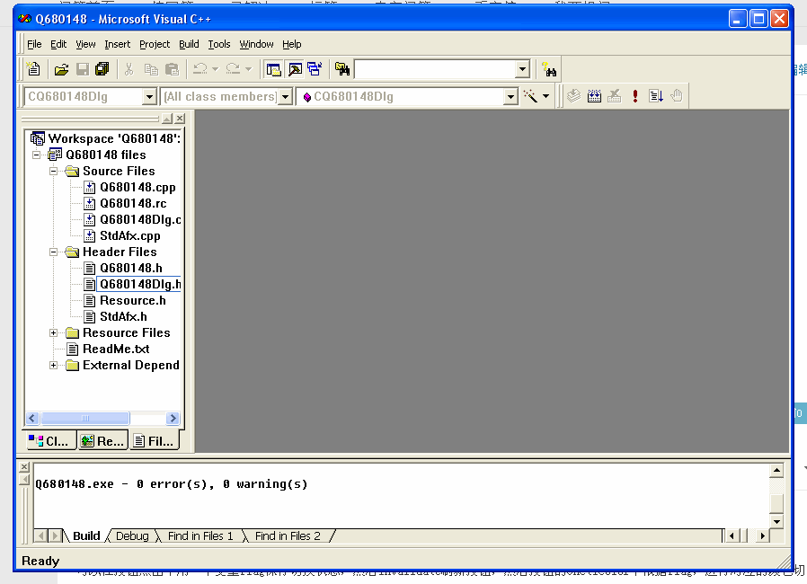
Task: Click the Undo arrow icon
Action: [200, 69]
